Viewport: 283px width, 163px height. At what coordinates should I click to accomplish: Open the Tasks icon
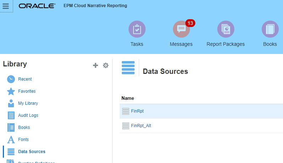point(137,29)
